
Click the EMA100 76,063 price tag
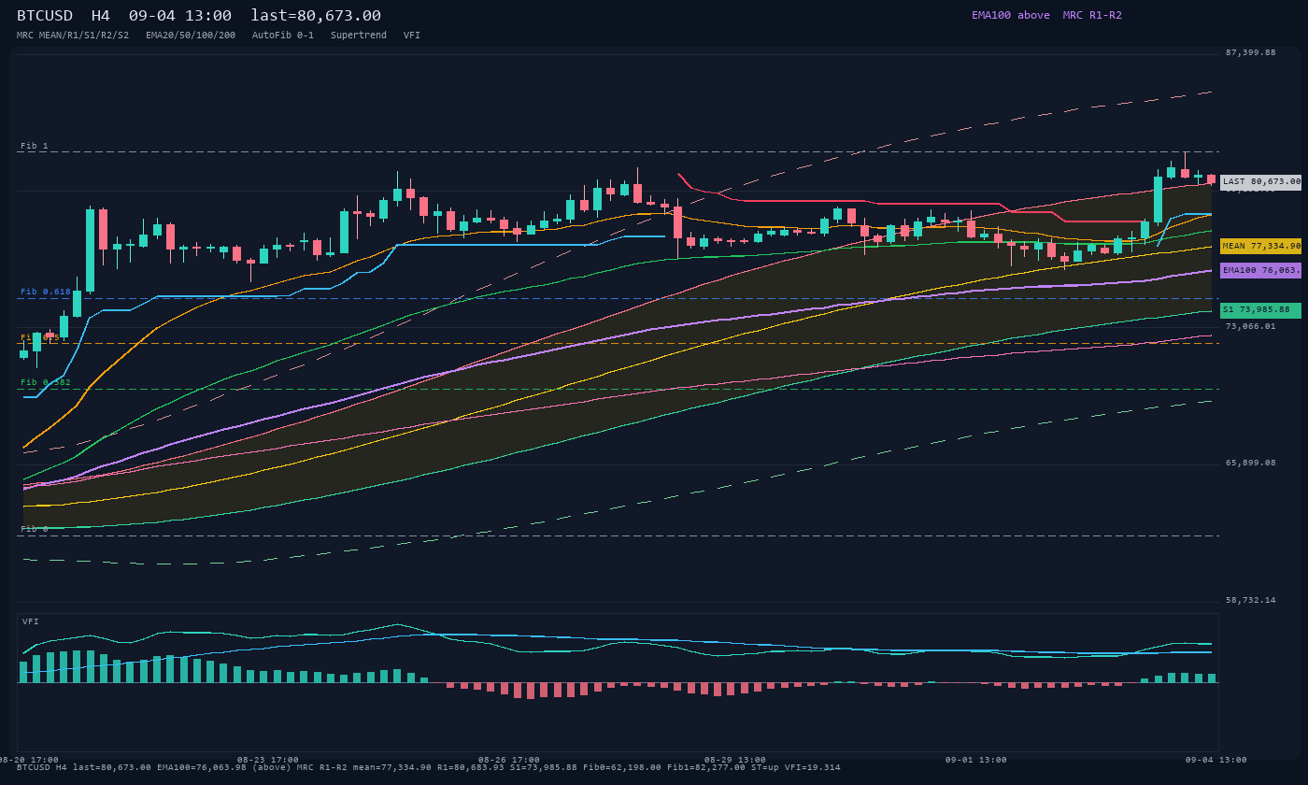pos(1260,270)
